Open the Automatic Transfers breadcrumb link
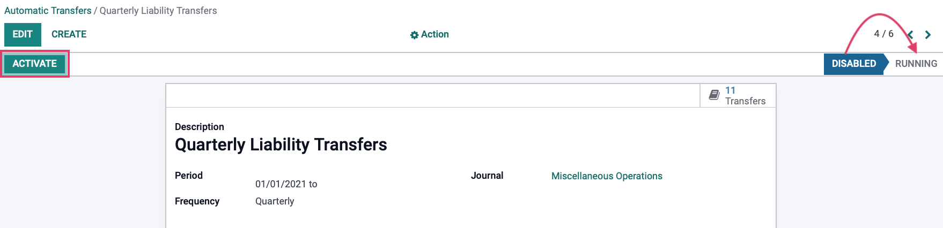943x228 pixels. 48,11
